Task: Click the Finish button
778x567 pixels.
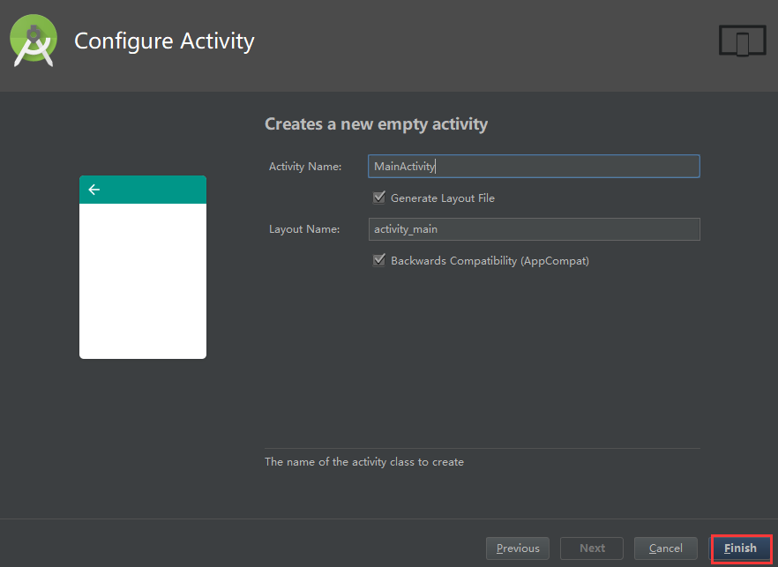Action: [x=741, y=548]
